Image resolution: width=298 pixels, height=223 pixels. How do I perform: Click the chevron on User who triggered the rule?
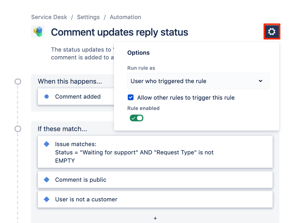260,81
